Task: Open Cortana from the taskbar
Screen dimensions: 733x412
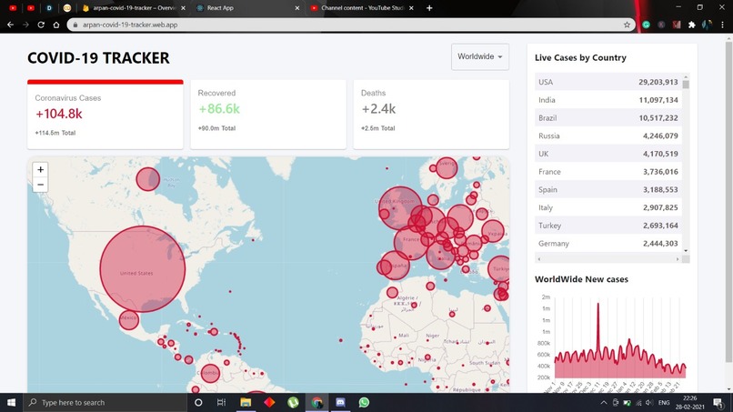Action: coord(198,402)
